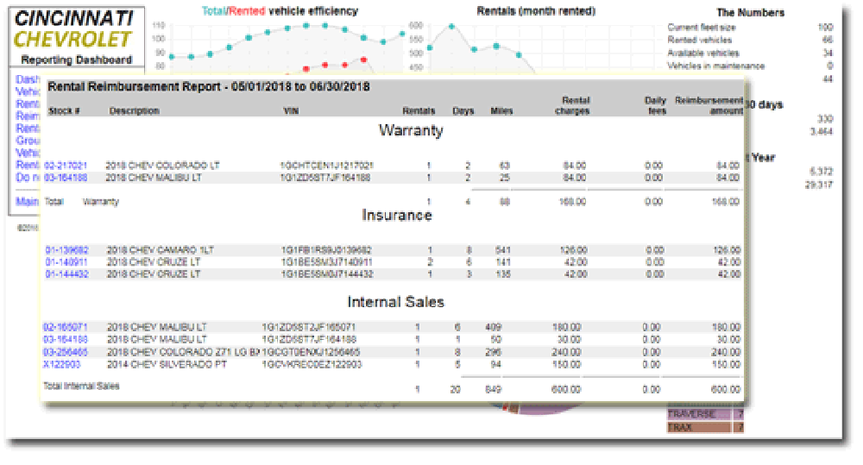Click the 600.00 Internal Sales reimbursement total
Screen dimensions: 863x465
(726, 390)
